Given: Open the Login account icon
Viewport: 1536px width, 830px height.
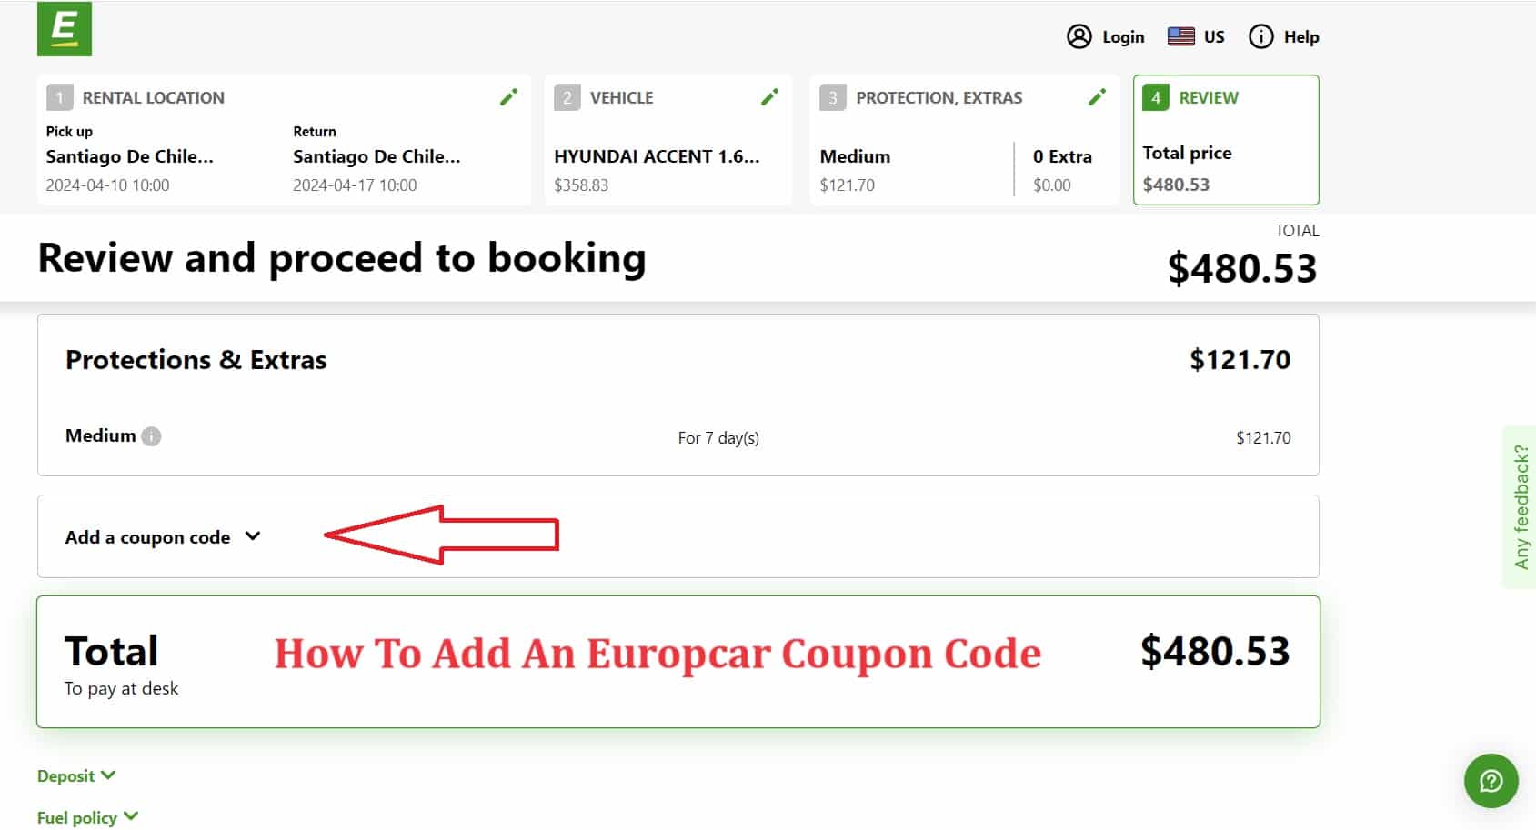Looking at the screenshot, I should 1079,36.
